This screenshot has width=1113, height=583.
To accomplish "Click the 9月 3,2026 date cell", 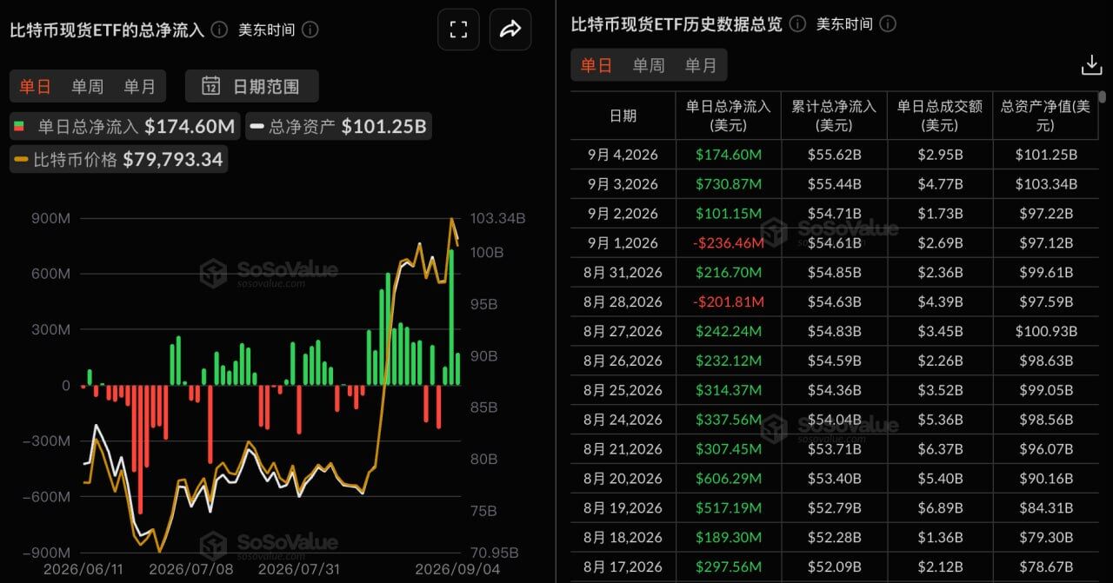I will click(x=623, y=184).
